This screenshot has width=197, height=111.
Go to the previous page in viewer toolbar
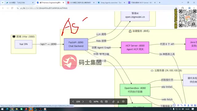(x=73, y=101)
